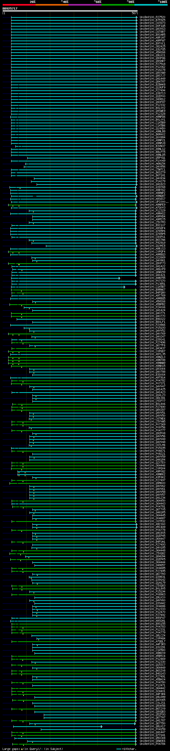Select the UniRef100_Q8VZ87 label

coord(152,410)
